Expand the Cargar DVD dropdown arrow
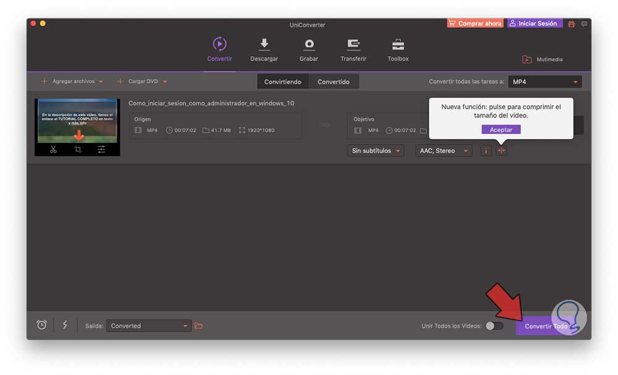 [x=165, y=82]
